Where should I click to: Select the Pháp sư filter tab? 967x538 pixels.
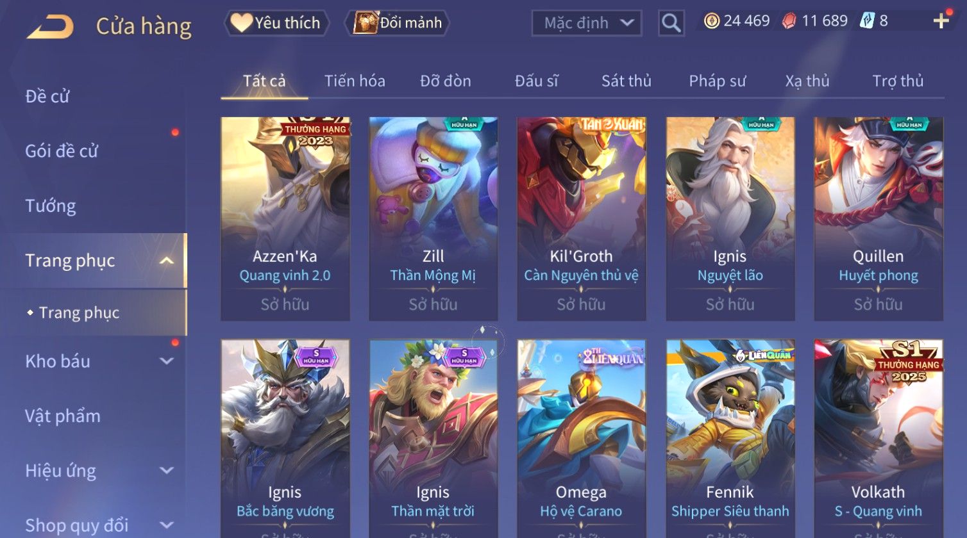pos(717,81)
